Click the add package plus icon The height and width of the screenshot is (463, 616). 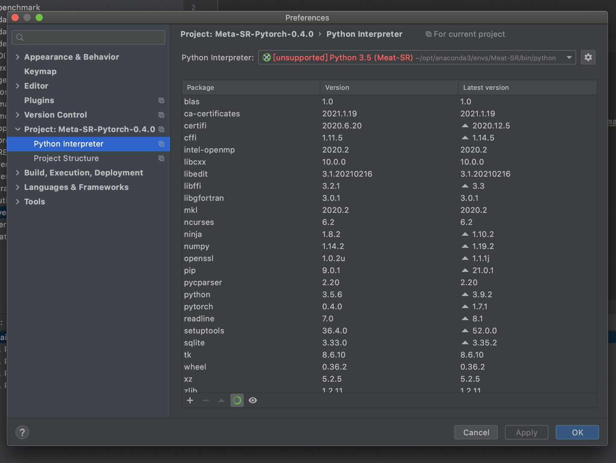click(190, 401)
